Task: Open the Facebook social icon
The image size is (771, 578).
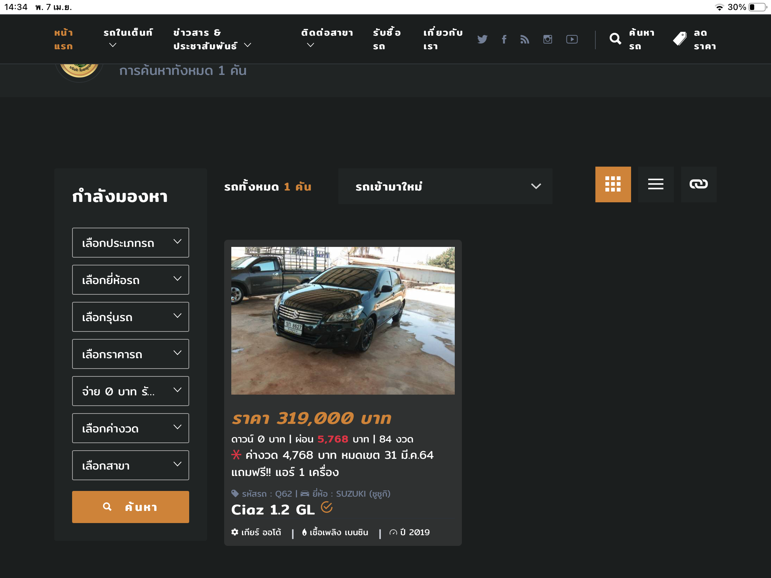Action: [504, 39]
